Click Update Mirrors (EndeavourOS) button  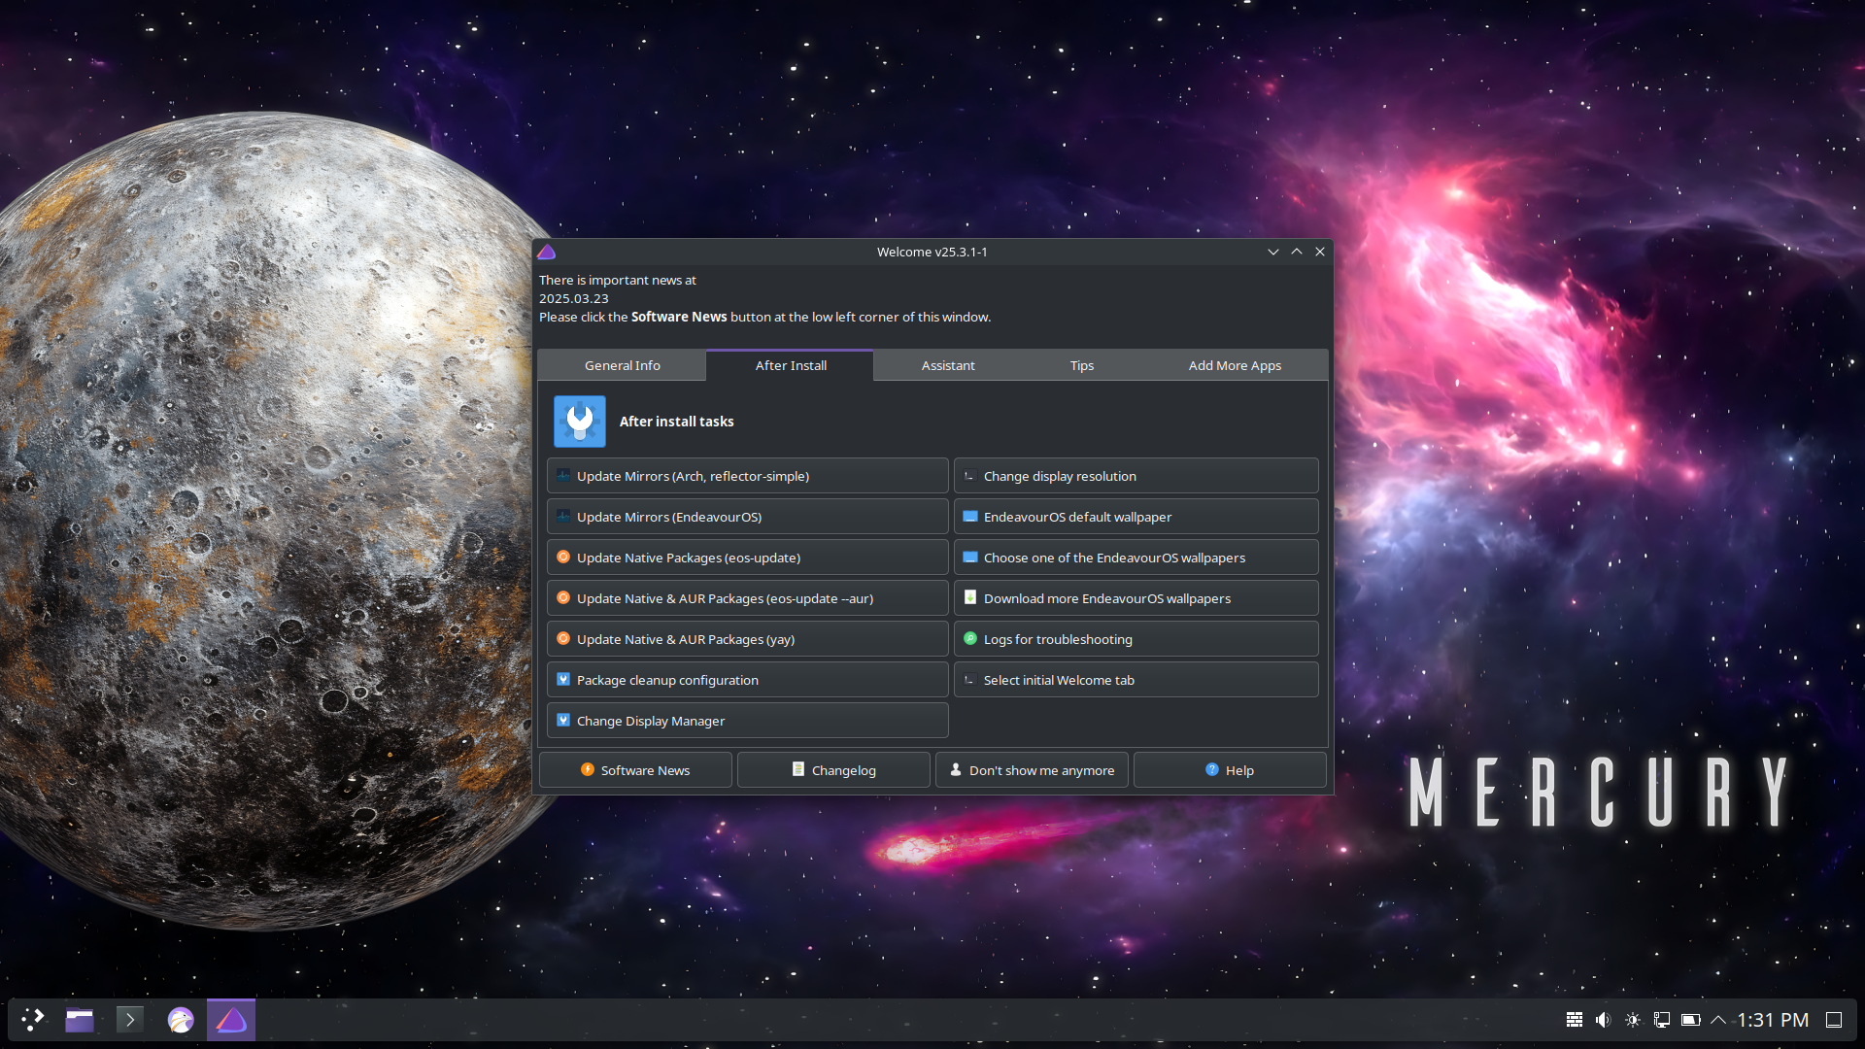pyautogui.click(x=747, y=517)
